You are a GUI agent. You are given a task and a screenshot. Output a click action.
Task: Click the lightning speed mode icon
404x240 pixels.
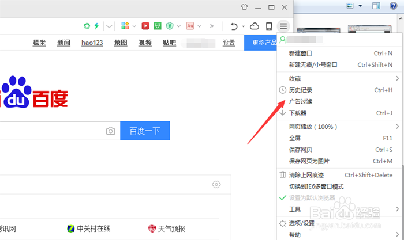pos(96,26)
